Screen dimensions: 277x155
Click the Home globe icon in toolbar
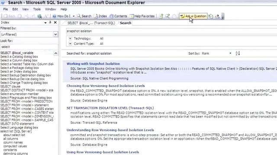coord(39,16)
